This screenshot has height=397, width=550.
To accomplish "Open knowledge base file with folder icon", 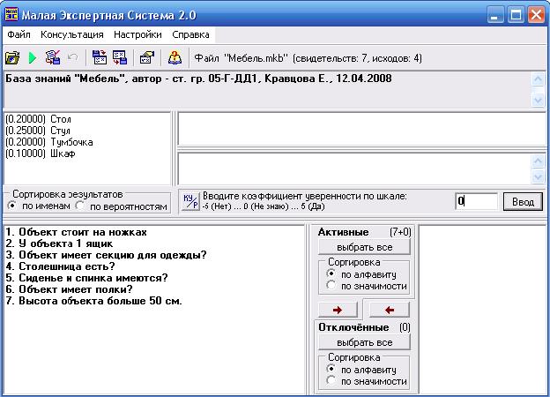I will (x=12, y=57).
